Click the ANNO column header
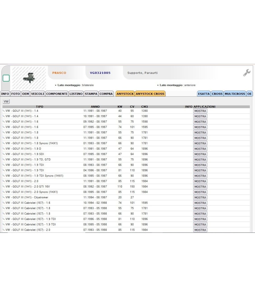Screen dimensions: 255x297 point(95,107)
